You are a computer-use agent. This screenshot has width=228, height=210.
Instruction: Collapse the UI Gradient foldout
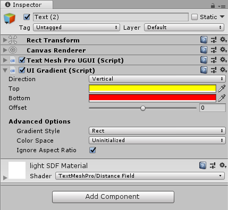point(5,71)
